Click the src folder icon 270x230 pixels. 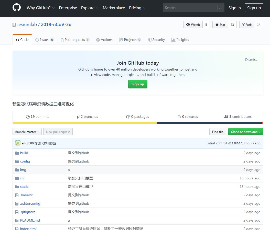(x=17, y=178)
